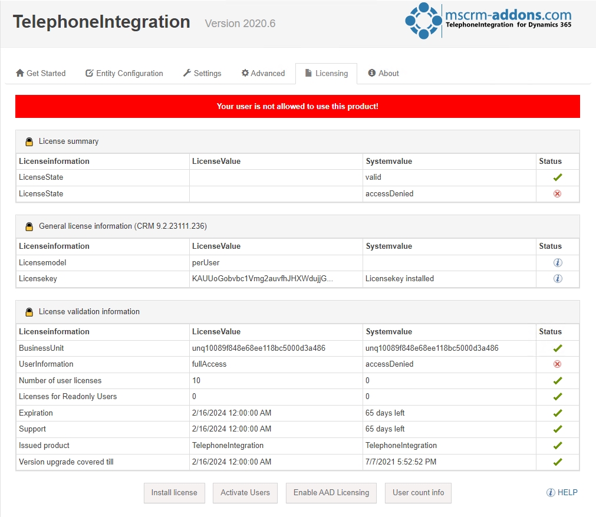The height and width of the screenshot is (517, 596).
Task: Click the truncated Licensekey value KAUUoGobvbc1...
Action: (x=262, y=279)
